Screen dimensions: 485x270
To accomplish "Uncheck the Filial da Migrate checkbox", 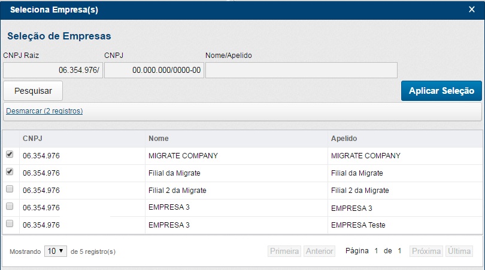I will (x=10, y=172).
